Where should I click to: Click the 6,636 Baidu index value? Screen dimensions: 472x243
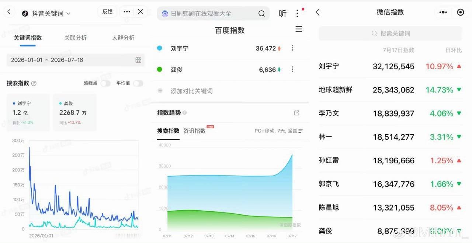(x=267, y=70)
